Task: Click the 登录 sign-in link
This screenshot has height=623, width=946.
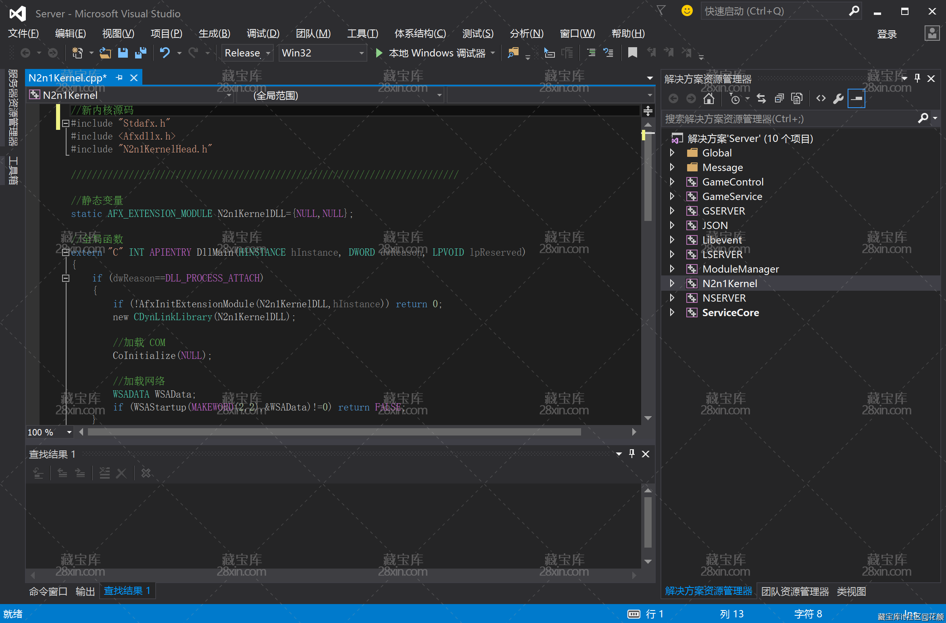Action: 886,34
